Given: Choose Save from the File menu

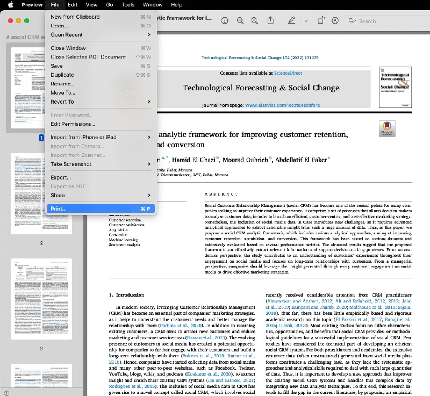Looking at the screenshot, I should pyautogui.click(x=101, y=66).
